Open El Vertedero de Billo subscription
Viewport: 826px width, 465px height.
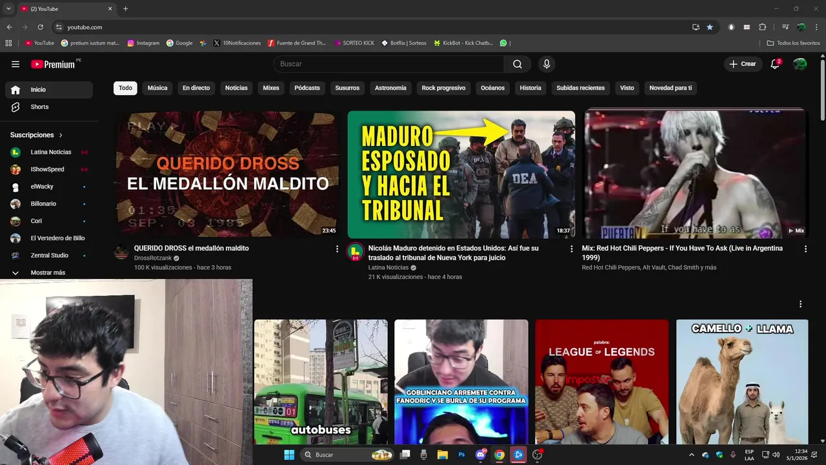pos(49,238)
